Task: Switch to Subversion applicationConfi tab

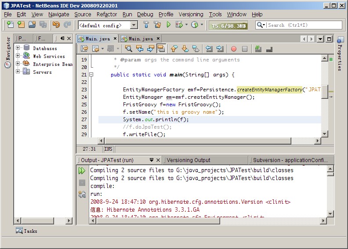Action: click(x=290, y=160)
